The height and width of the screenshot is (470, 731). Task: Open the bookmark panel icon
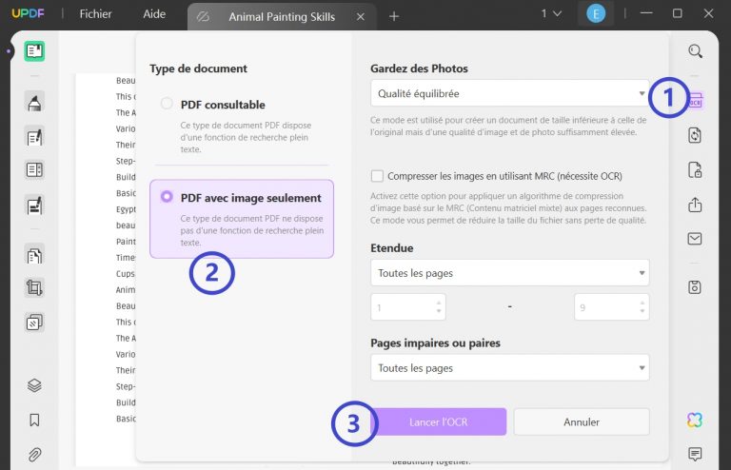pyautogui.click(x=35, y=420)
